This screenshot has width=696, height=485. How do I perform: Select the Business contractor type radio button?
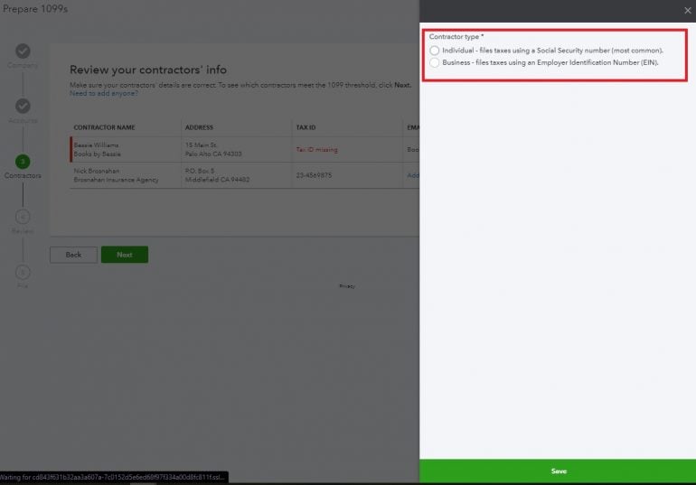click(x=436, y=63)
